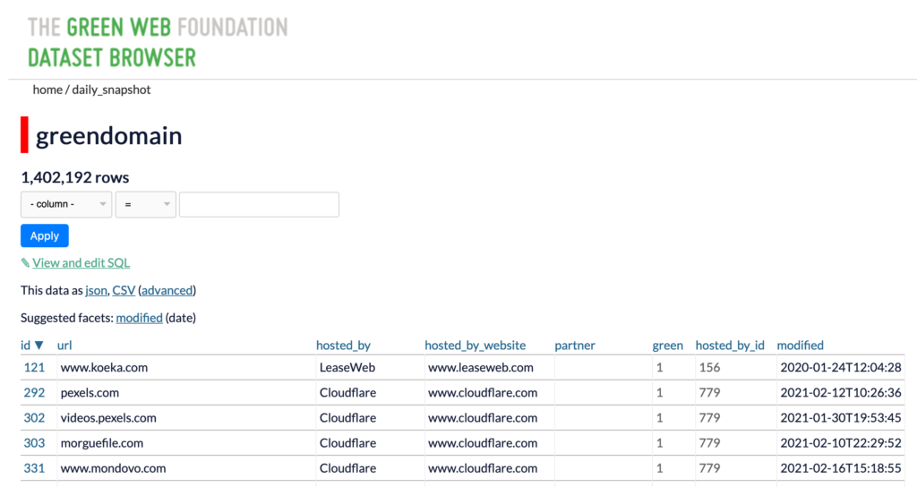Select the 2021-02-16T15:18:55 timestamp

click(x=840, y=467)
